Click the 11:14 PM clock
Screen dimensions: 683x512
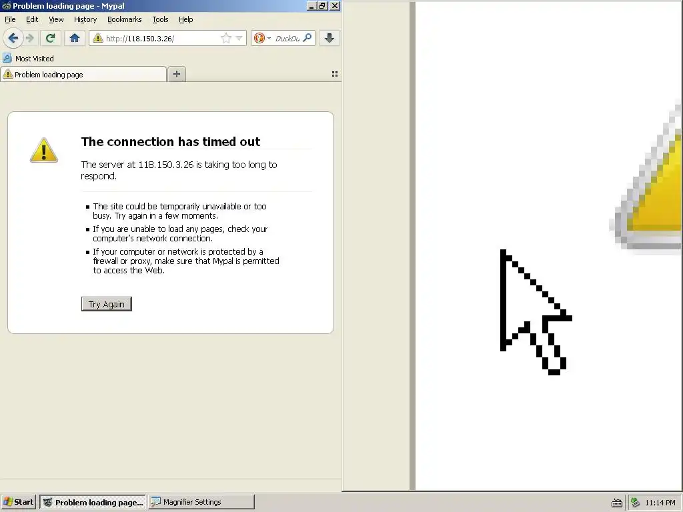[x=660, y=503]
